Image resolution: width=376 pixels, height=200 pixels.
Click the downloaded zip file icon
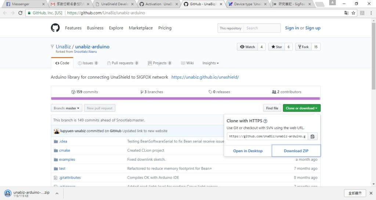coord(8,193)
